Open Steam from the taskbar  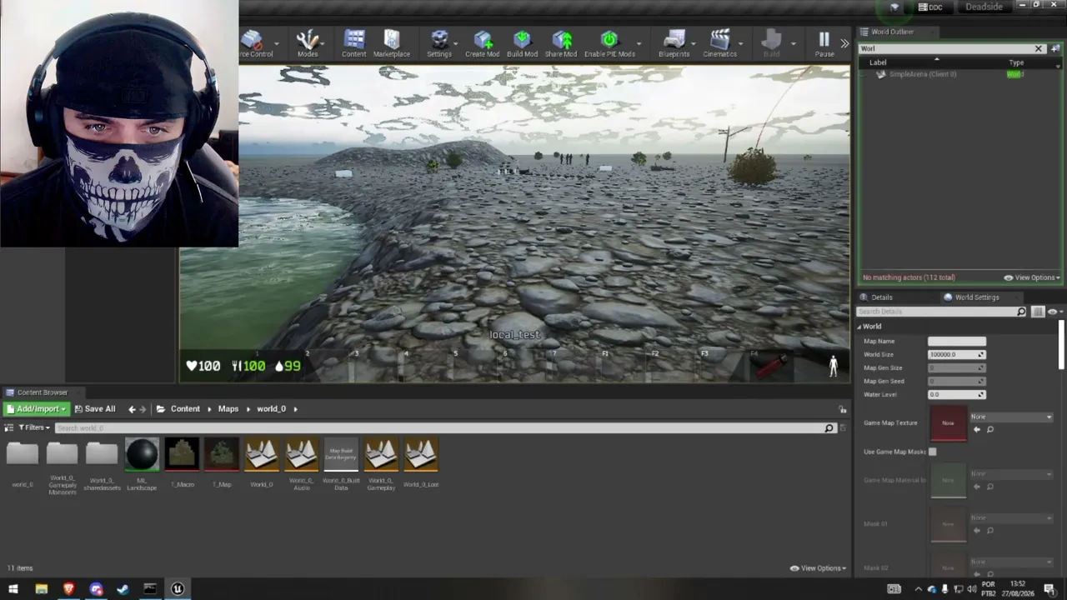123,589
